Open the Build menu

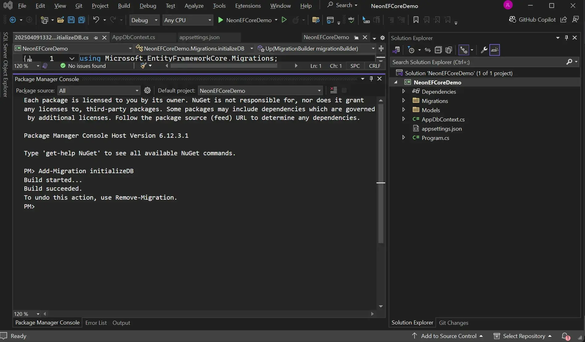[x=124, y=6]
